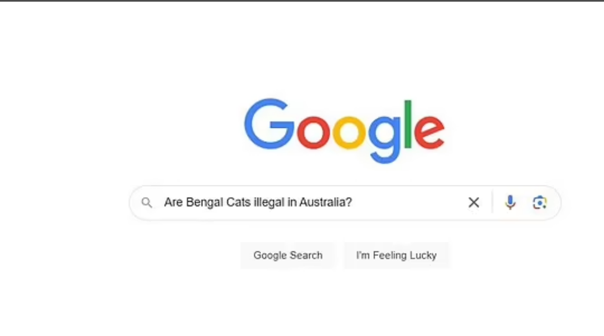
Task: Click the Google Search button
Action: pyautogui.click(x=288, y=255)
